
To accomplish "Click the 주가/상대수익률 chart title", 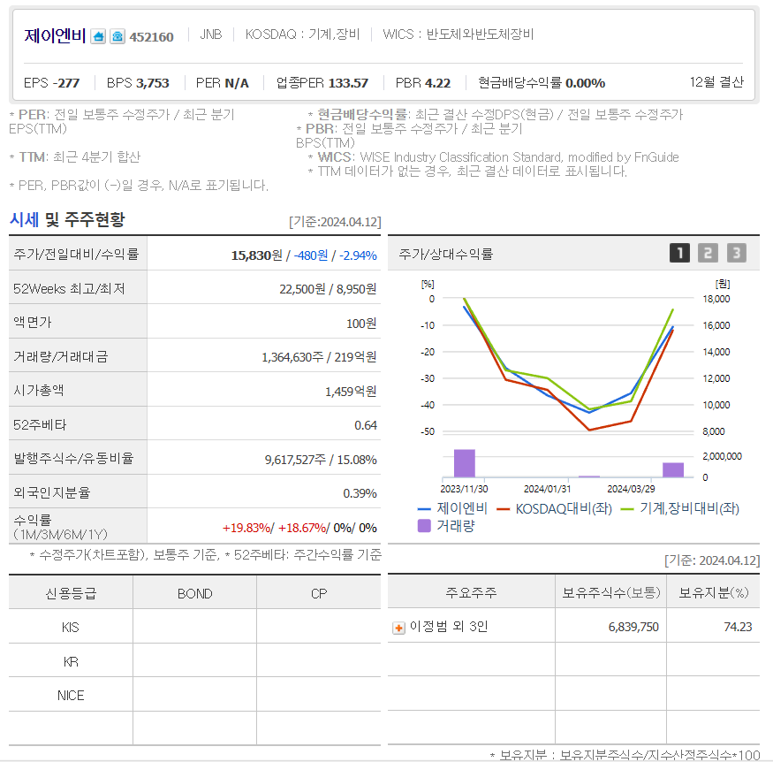I will click(445, 254).
